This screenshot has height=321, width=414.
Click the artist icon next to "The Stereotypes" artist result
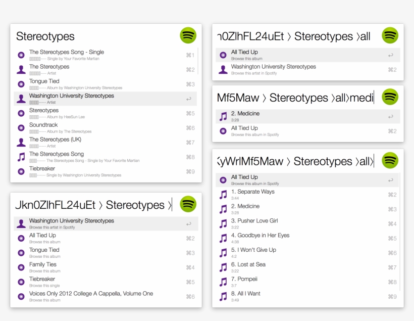(21, 70)
